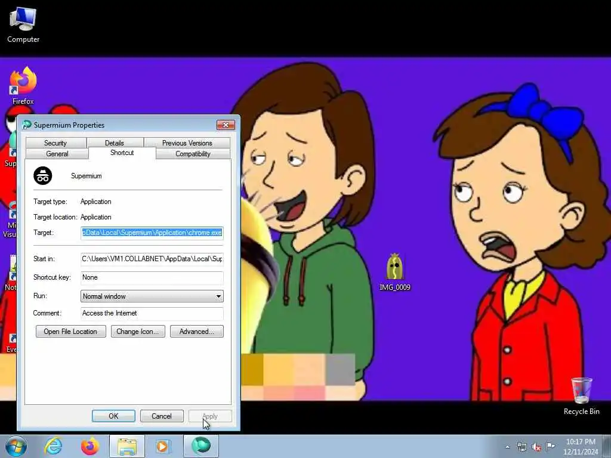Click the Apply button

click(x=210, y=416)
